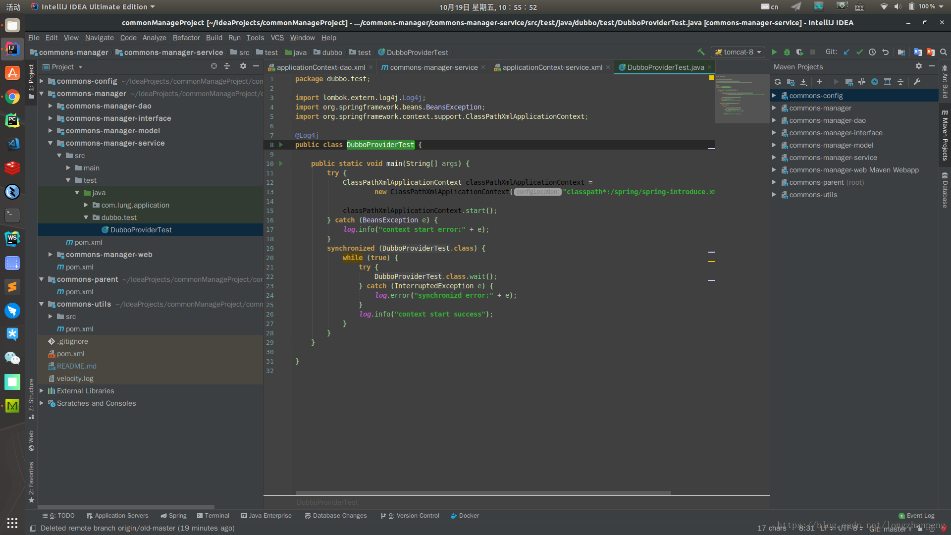Toggle tool window bars icon in status bar
Screen dimensions: 951x535
pyautogui.click(x=33, y=529)
